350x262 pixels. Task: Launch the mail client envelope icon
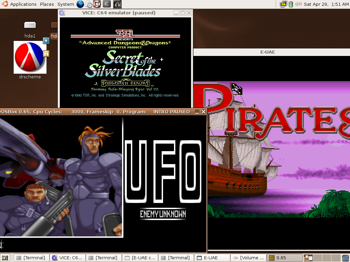click(89, 4)
